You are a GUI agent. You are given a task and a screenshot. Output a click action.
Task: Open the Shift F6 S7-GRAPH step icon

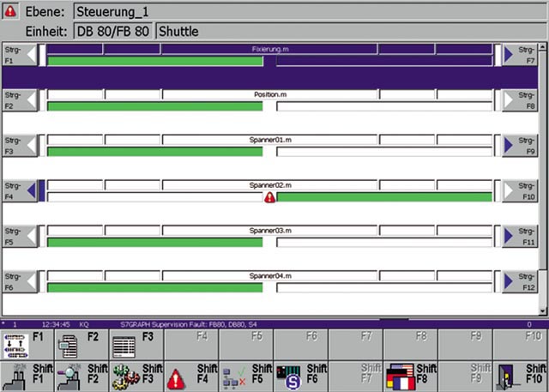click(289, 377)
